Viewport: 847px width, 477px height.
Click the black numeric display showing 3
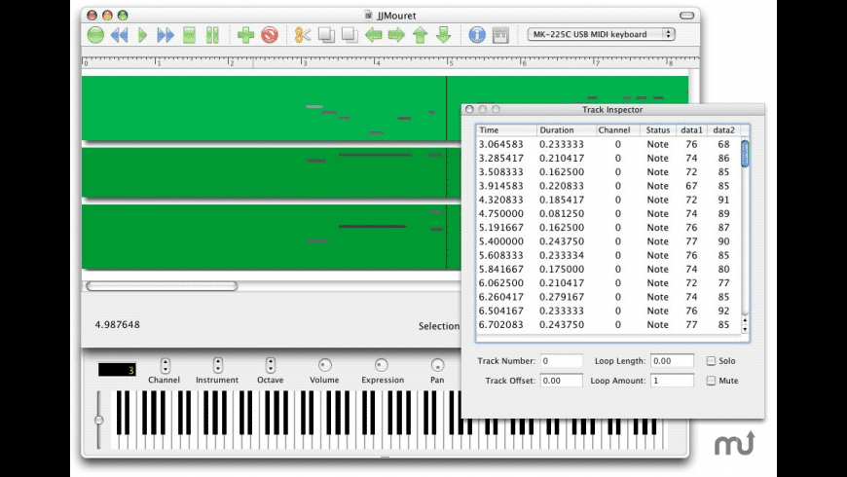[x=117, y=370]
